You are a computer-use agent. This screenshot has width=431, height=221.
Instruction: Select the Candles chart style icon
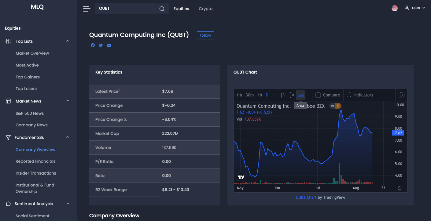point(292,95)
